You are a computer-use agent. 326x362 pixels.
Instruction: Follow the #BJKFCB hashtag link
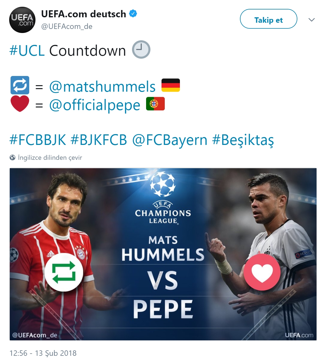(98, 140)
